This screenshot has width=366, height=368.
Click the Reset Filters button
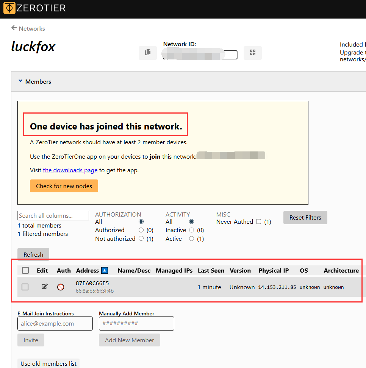[x=305, y=217]
